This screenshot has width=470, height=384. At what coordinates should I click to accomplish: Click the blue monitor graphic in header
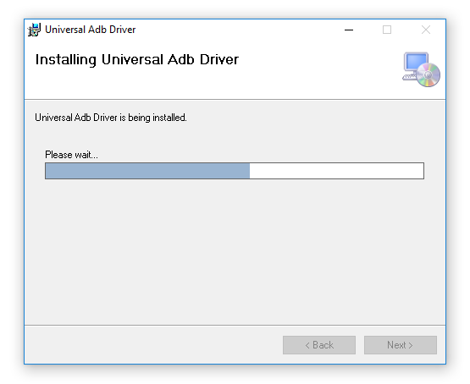(416, 62)
